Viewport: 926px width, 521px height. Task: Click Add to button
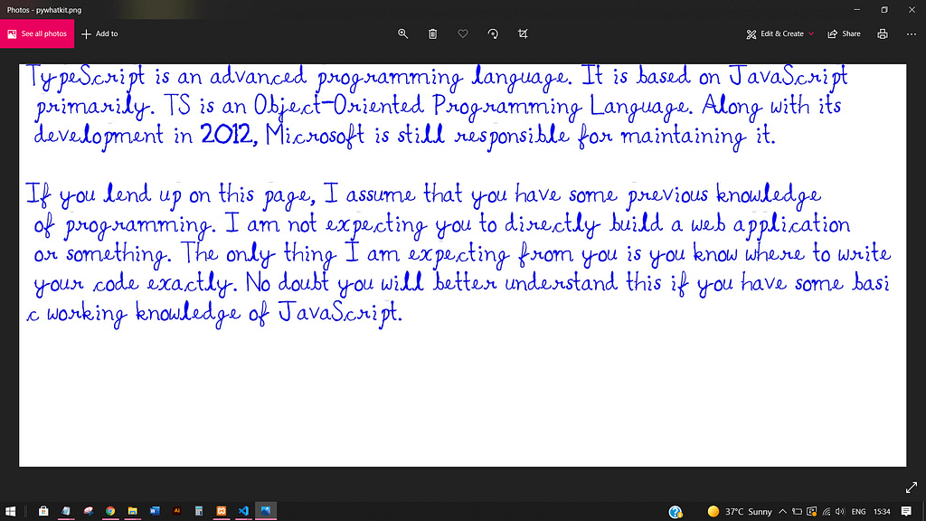tap(99, 33)
